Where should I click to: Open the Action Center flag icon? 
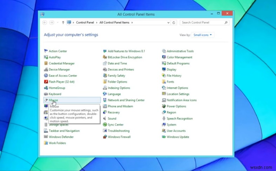[46, 51]
